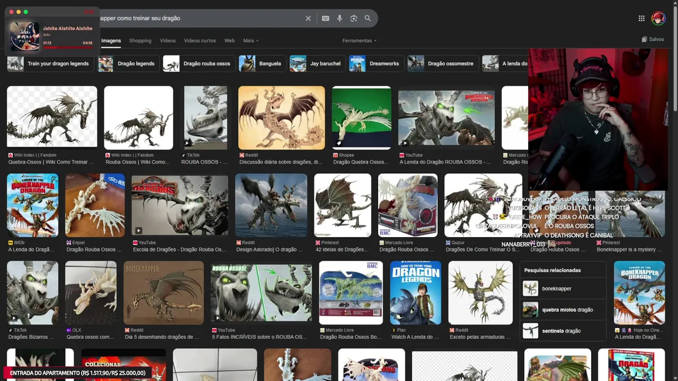Open YouTube A Lenda do Dragão thumbnail
678x381 pixels.
[447, 117]
